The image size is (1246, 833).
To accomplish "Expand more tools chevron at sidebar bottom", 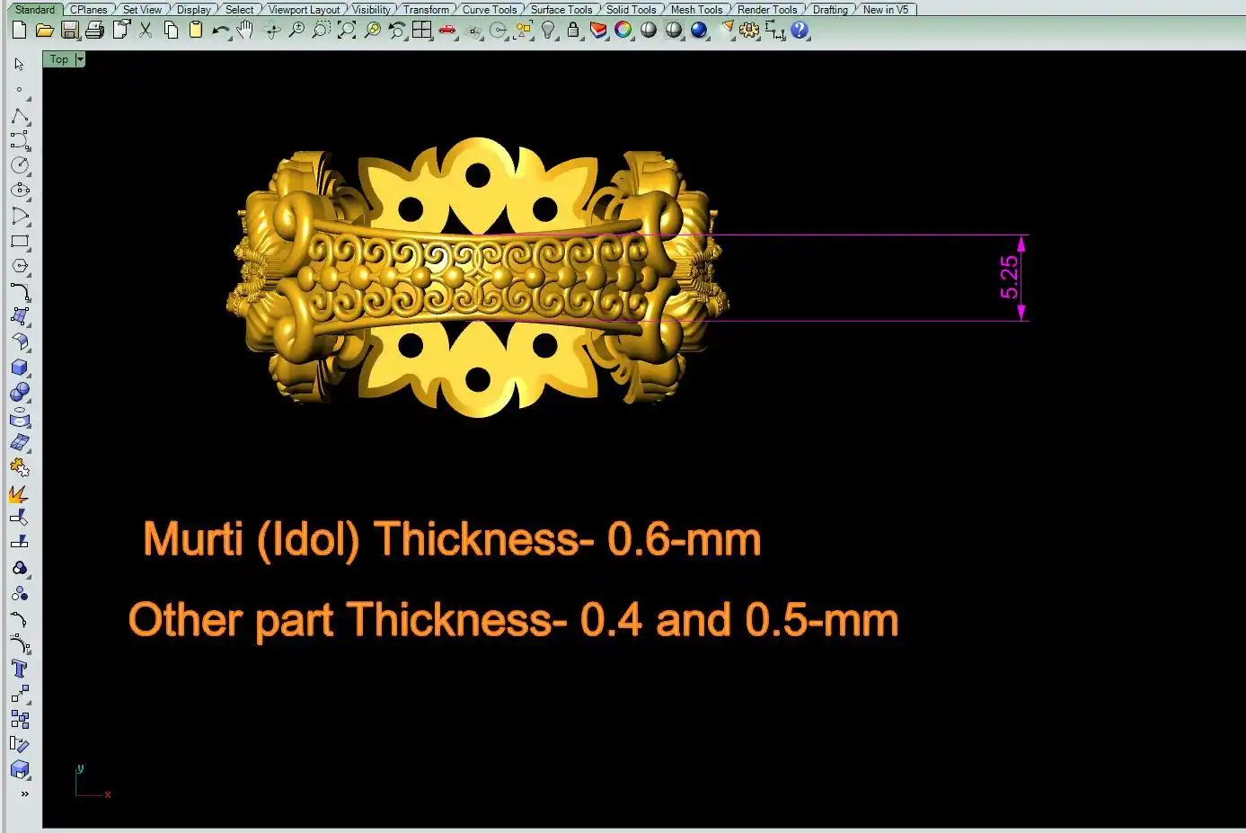I will pos(24,793).
